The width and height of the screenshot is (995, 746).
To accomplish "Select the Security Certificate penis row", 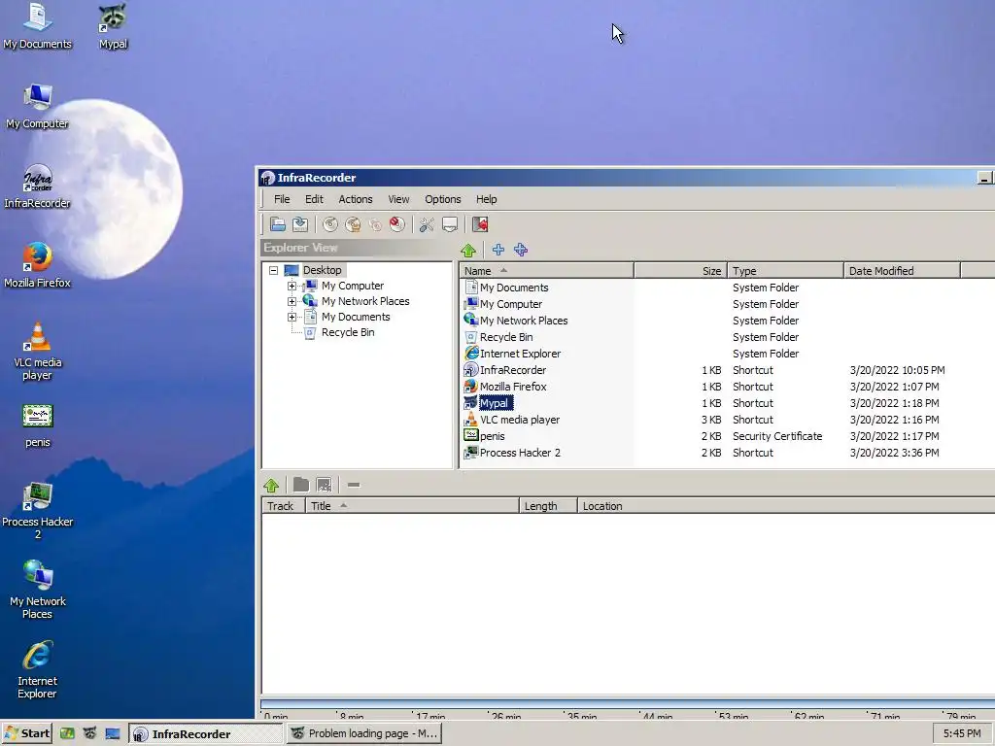I will pos(727,436).
